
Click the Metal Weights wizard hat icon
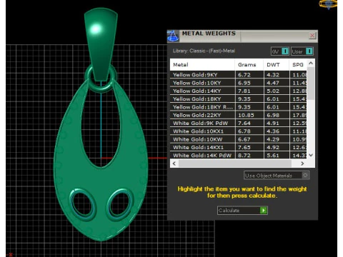[173, 36]
